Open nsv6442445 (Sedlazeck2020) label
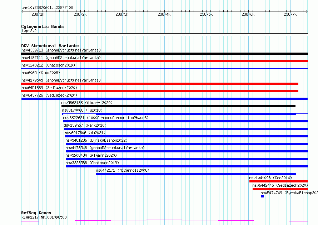The width and height of the screenshot is (318, 225). (x=280, y=185)
